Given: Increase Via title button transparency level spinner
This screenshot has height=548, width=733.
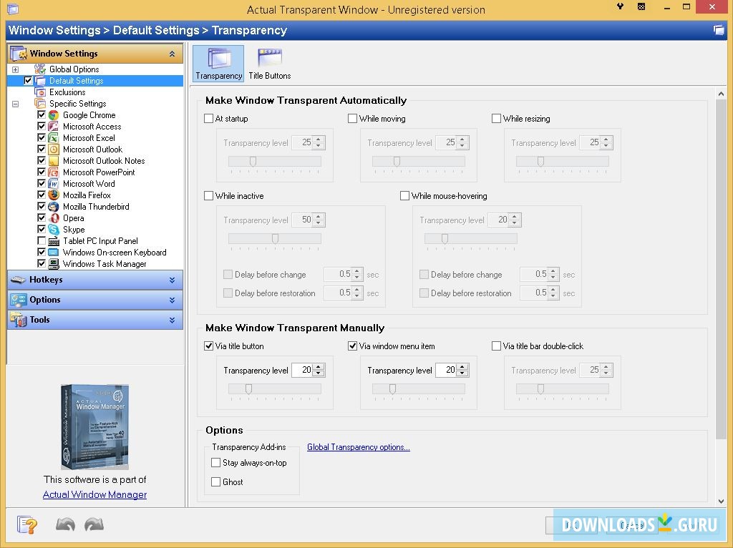Looking at the screenshot, I should pos(319,367).
